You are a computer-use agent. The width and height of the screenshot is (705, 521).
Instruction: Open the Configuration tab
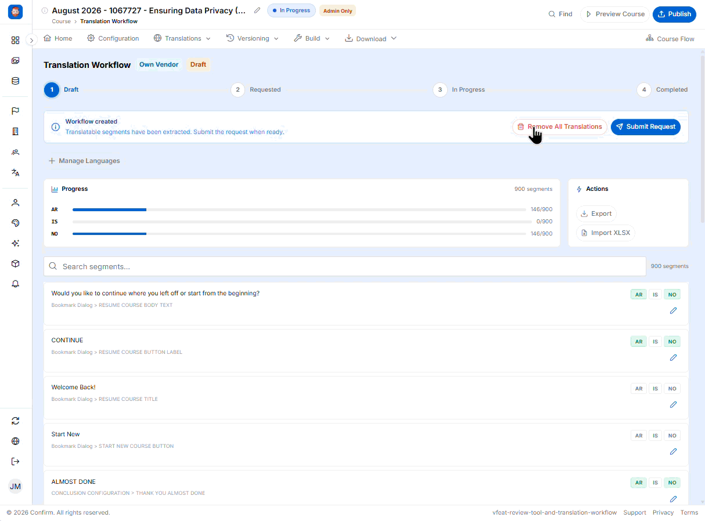[113, 38]
